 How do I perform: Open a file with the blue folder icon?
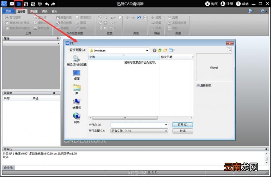[x=19, y=4]
